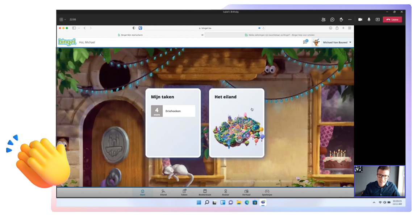Open Wi-Fi network tray icon

(380, 202)
